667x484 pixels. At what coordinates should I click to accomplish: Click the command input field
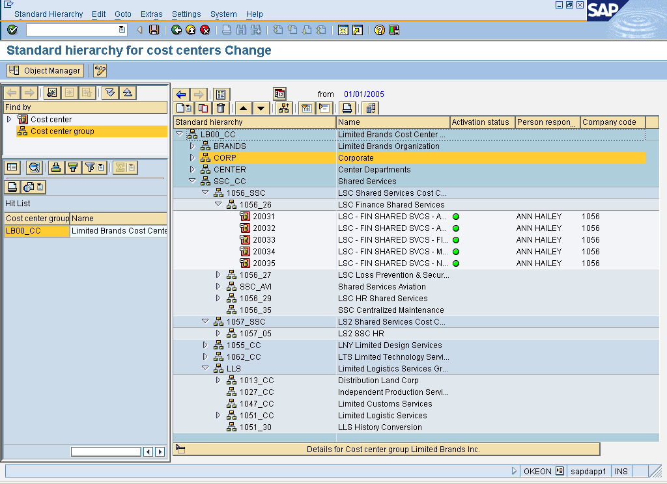[x=72, y=30]
